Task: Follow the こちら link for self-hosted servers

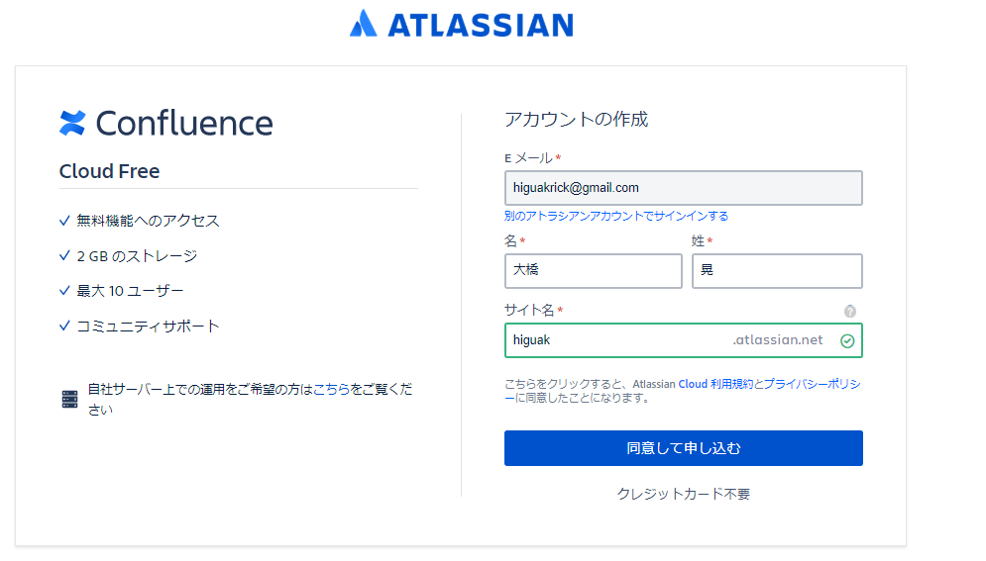Action: [331, 389]
